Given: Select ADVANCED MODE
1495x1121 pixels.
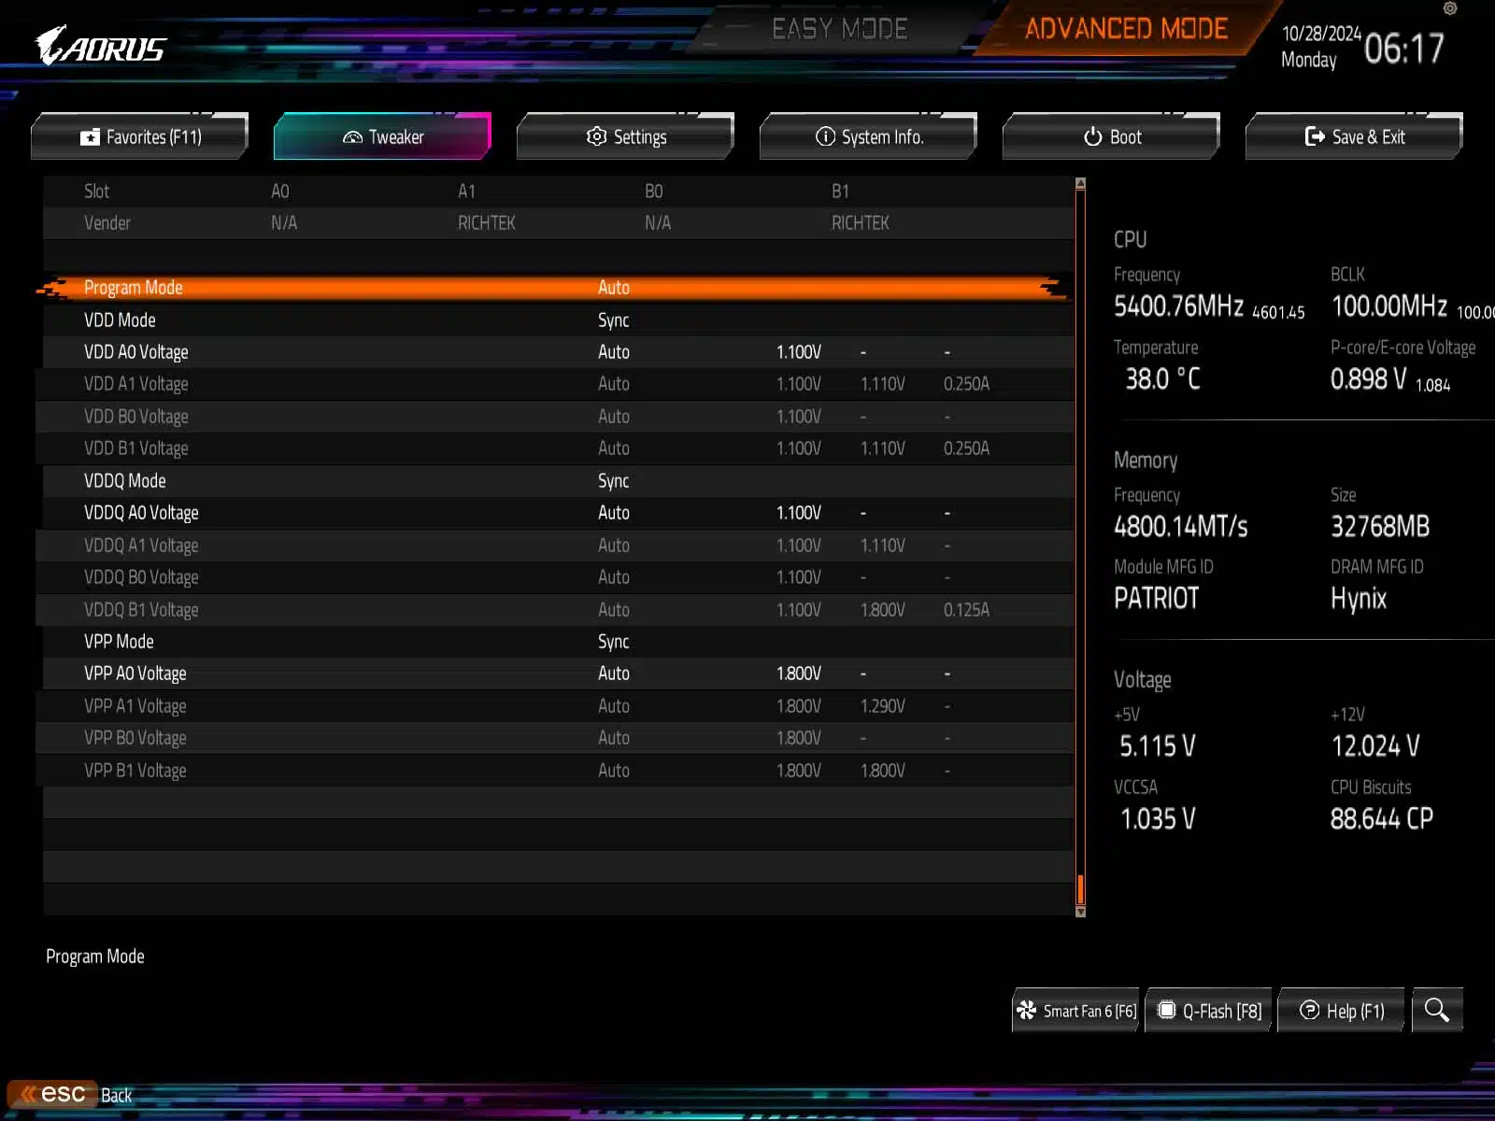Looking at the screenshot, I should [1126, 29].
